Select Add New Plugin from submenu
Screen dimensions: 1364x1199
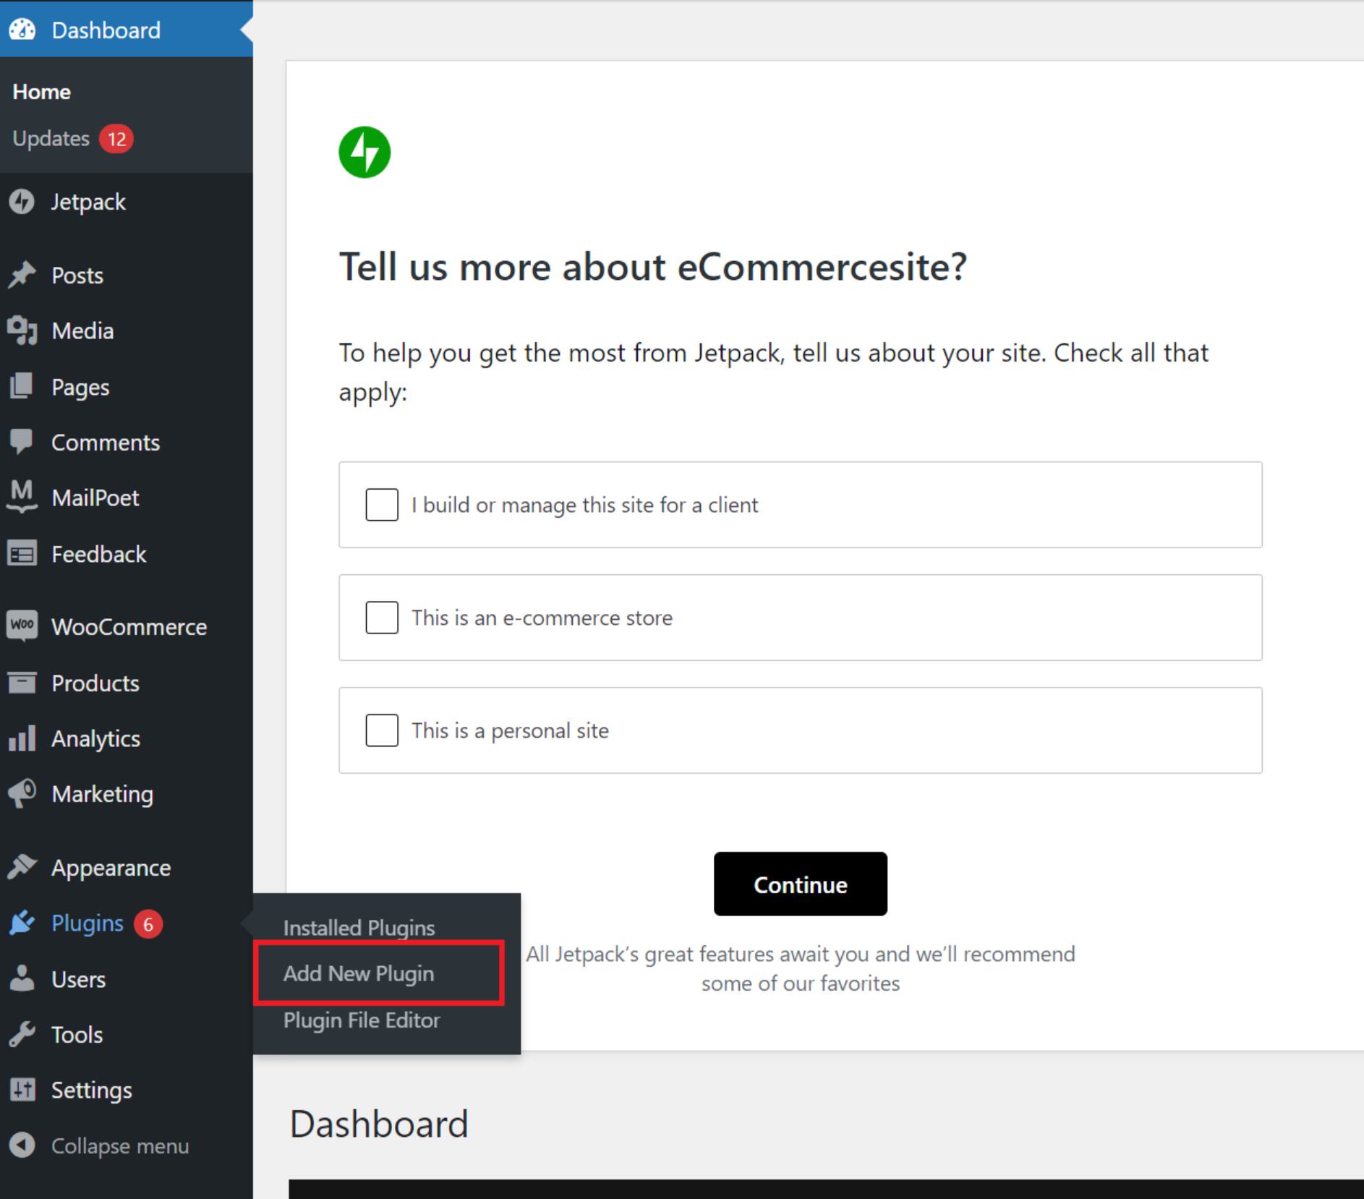359,973
